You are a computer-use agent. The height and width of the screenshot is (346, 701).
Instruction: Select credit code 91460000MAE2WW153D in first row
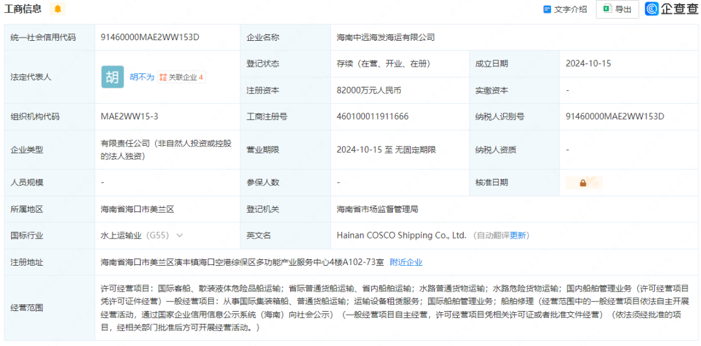point(150,38)
